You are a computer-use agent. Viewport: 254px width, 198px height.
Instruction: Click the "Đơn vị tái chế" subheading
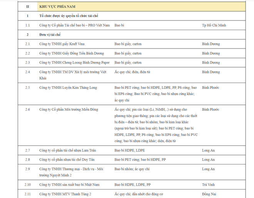click(x=53, y=35)
